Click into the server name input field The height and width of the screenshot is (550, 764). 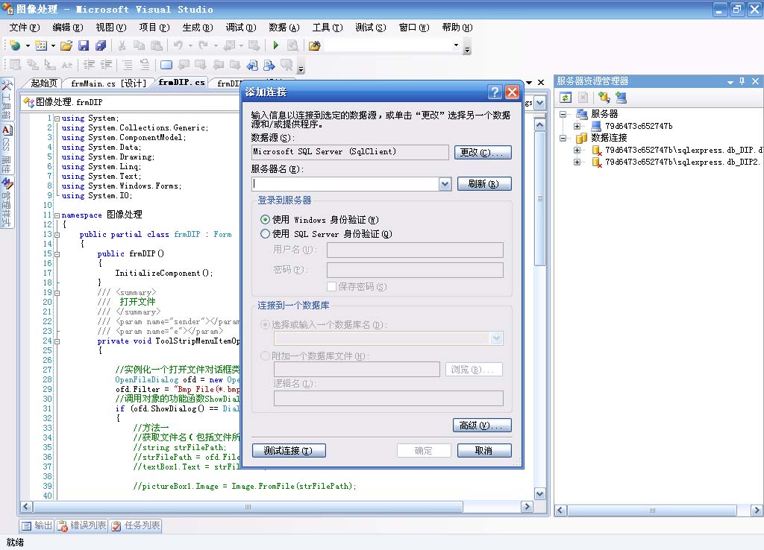pyautogui.click(x=345, y=184)
